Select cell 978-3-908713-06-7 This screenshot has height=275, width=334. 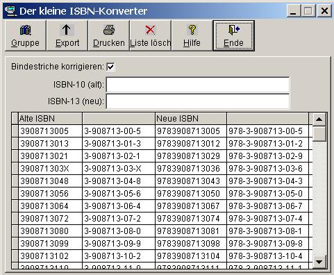pyautogui.click(x=268, y=206)
